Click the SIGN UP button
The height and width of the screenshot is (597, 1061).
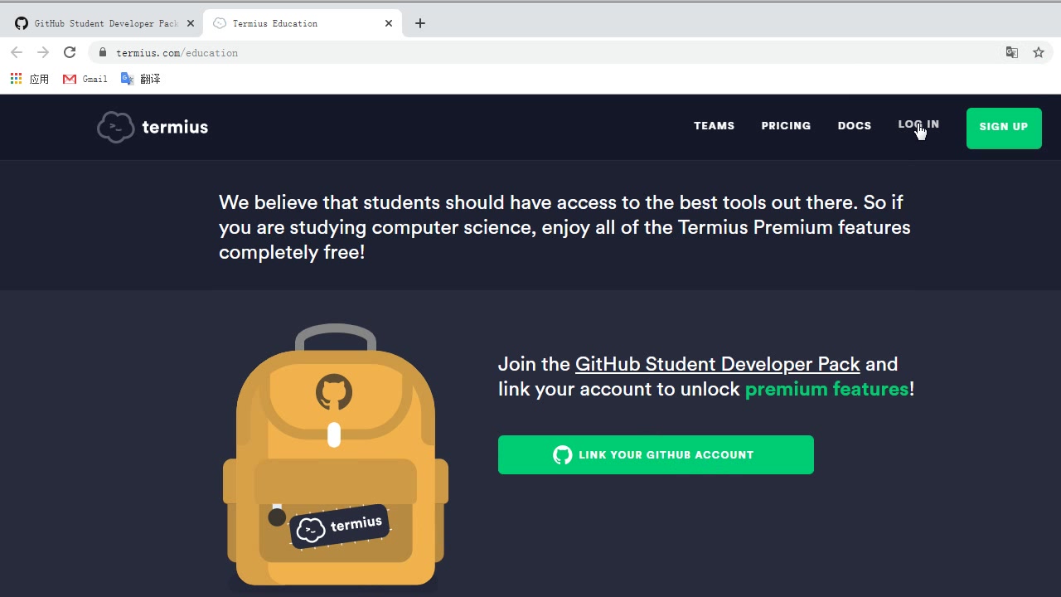(x=1004, y=128)
